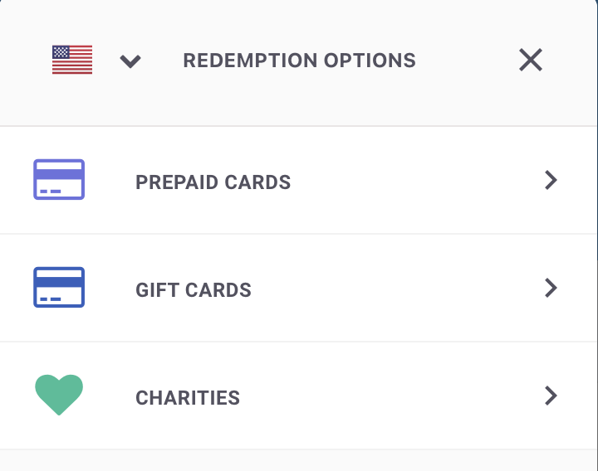Tap the stars corner of the flag
Screen dimensions: 598x471
[x=61, y=51]
